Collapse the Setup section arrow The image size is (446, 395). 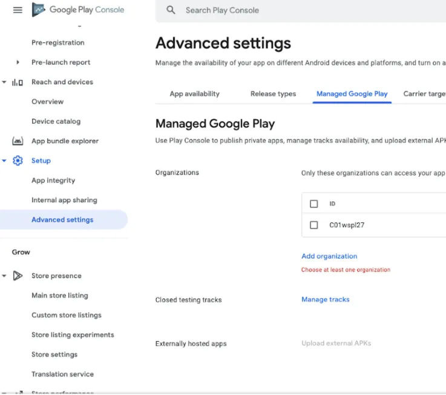click(x=4, y=161)
